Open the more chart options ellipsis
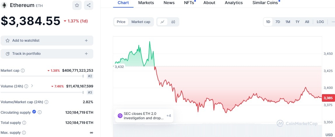Image resolution: width=335 pixels, height=137 pixels. pos(333,22)
